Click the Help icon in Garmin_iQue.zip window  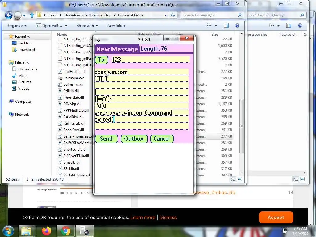300,26
